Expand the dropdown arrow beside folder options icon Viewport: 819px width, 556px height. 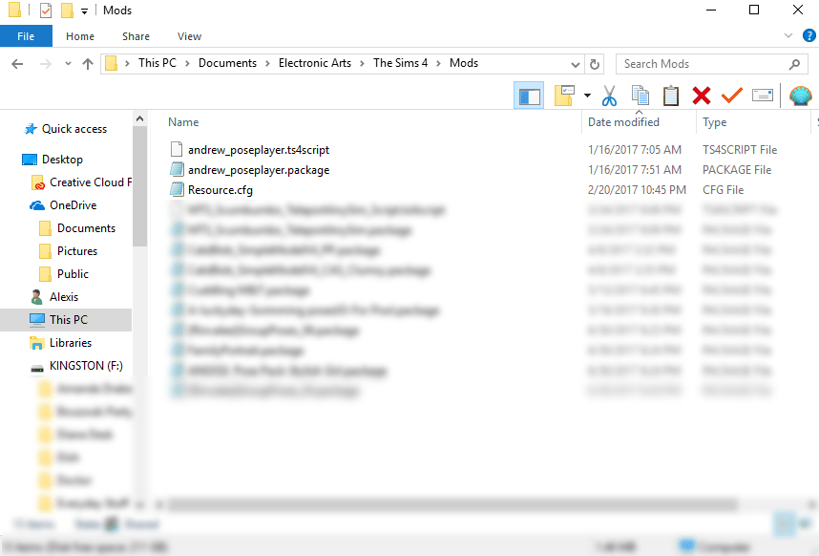click(x=587, y=96)
